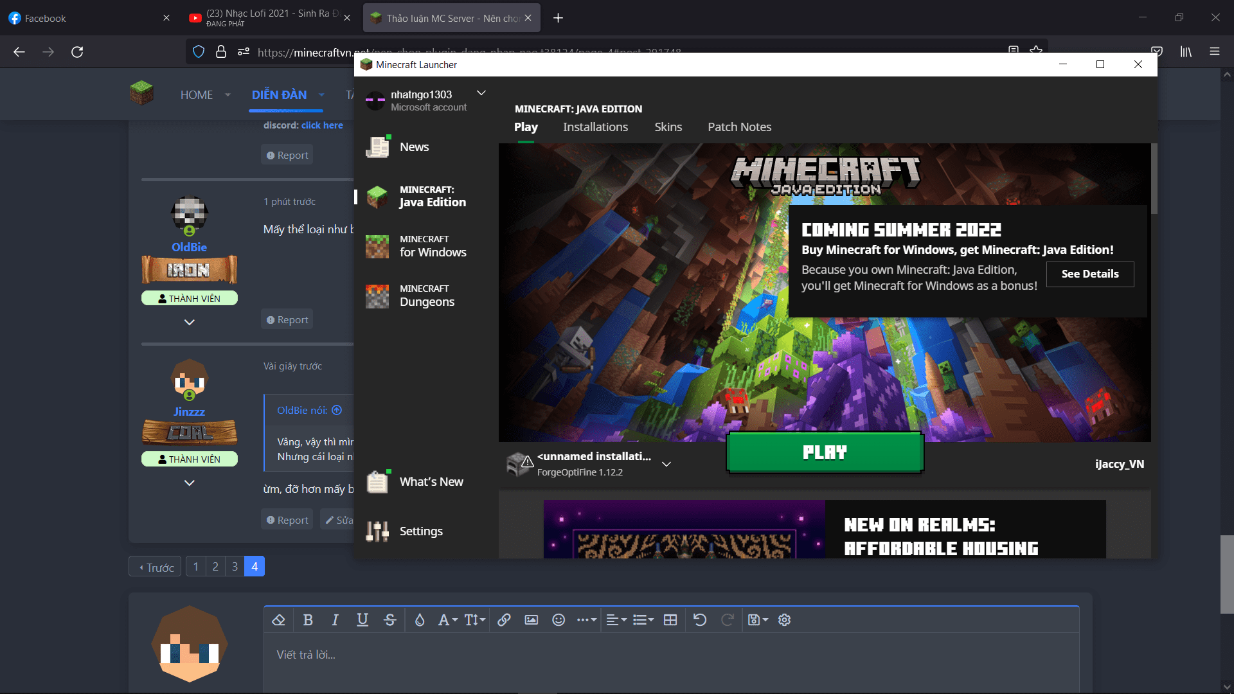Click the insert link icon in editor
This screenshot has width=1234, height=694.
tap(504, 620)
